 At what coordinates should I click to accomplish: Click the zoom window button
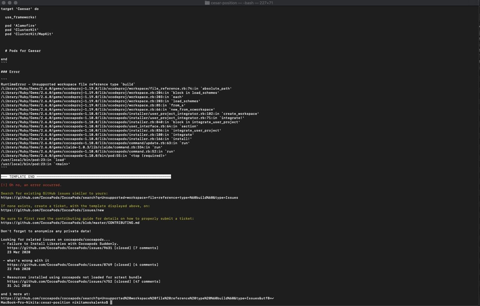16,3
